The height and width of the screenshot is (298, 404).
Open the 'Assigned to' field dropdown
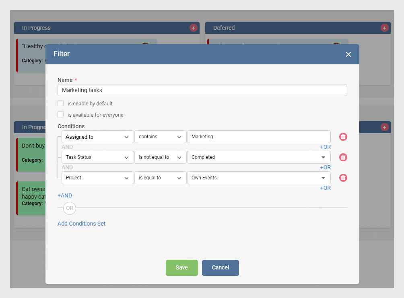click(x=98, y=137)
